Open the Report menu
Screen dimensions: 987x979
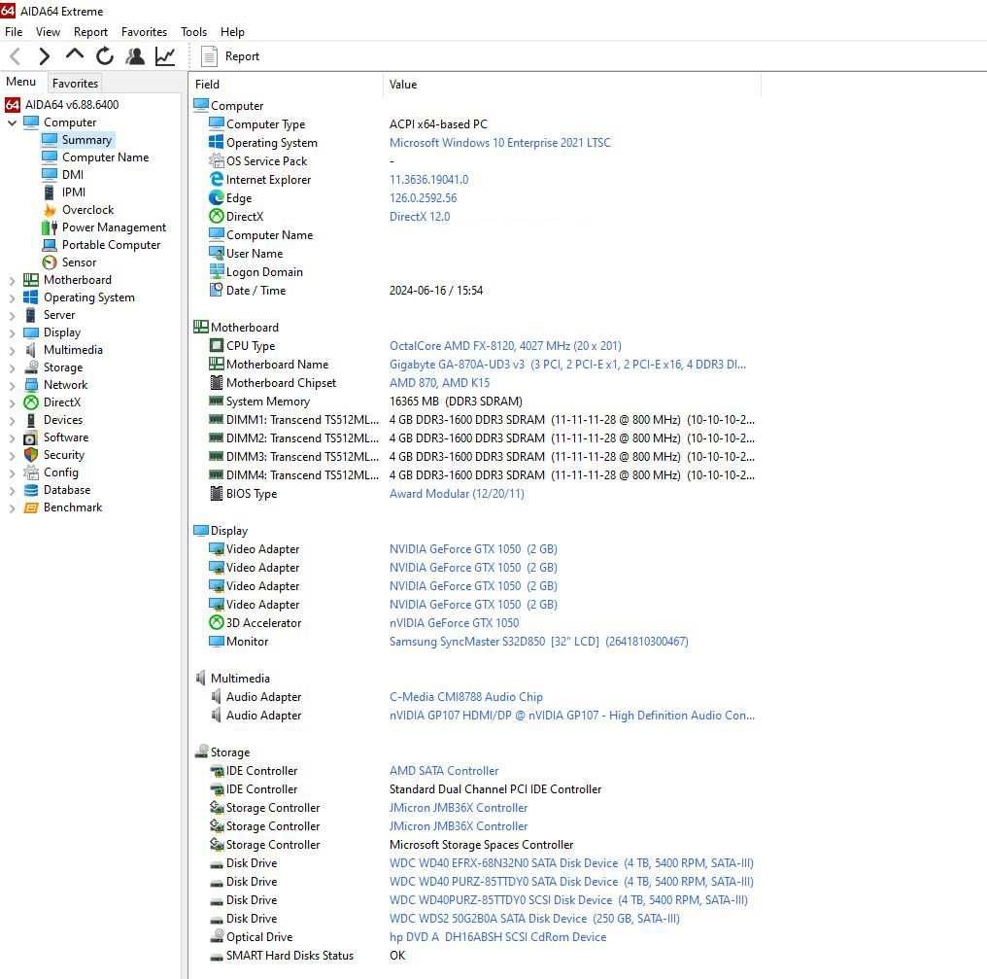point(90,31)
